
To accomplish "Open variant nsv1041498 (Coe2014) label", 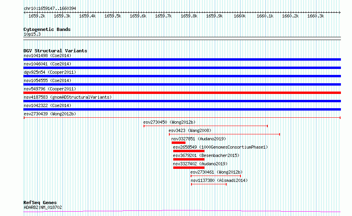I will click(x=47, y=55).
